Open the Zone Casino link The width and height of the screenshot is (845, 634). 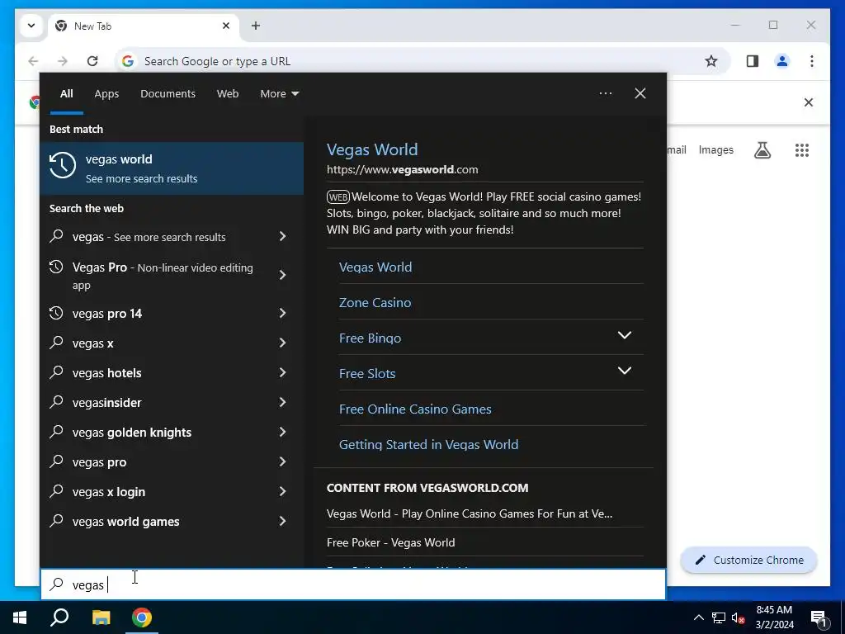click(x=375, y=302)
